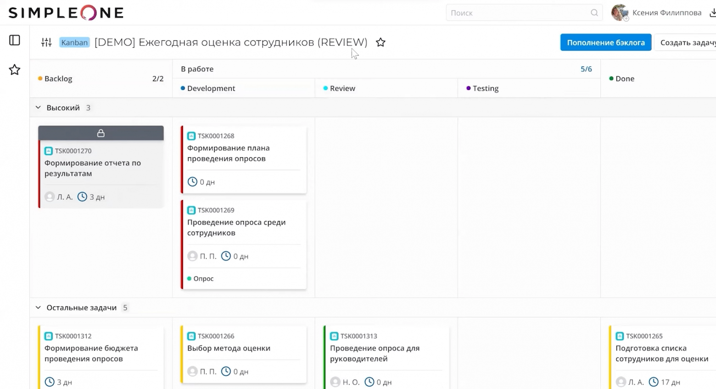Click avatar of Л. А. on TSK0001265
This screenshot has width=716, height=389.
620,382
